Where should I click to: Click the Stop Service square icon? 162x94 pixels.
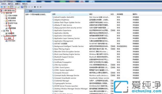click(x=35, y=7)
